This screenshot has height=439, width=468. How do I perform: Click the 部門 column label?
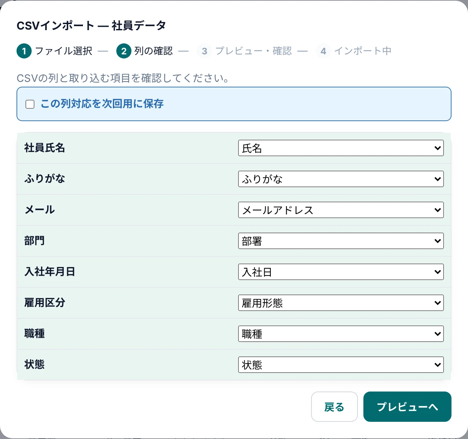point(34,241)
